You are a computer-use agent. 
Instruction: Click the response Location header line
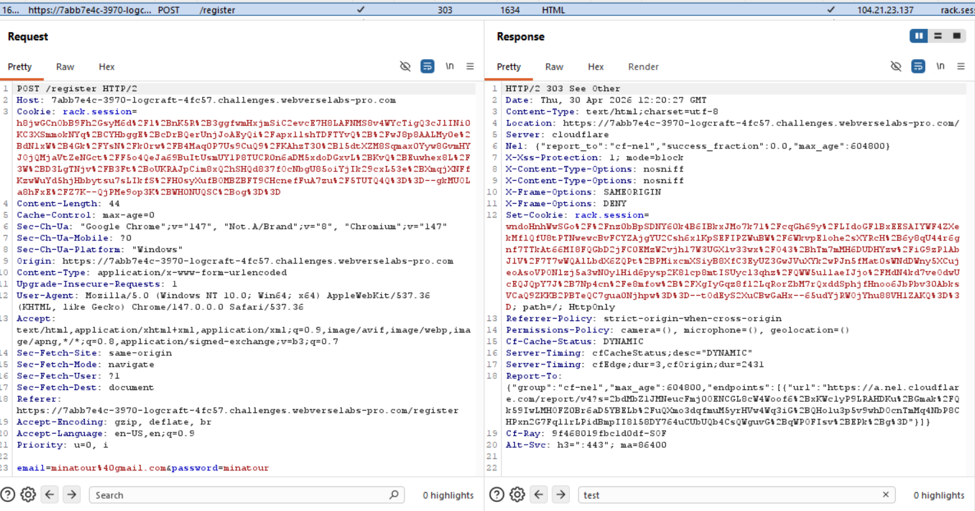tap(732, 123)
